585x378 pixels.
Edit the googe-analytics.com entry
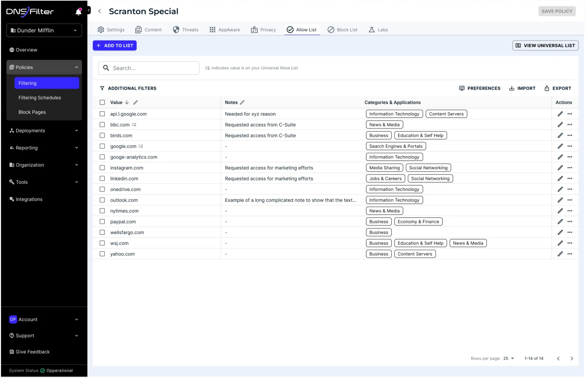click(560, 157)
